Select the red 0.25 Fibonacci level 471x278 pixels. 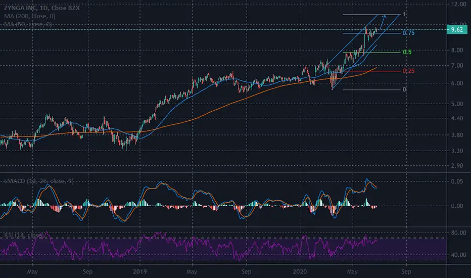408,71
